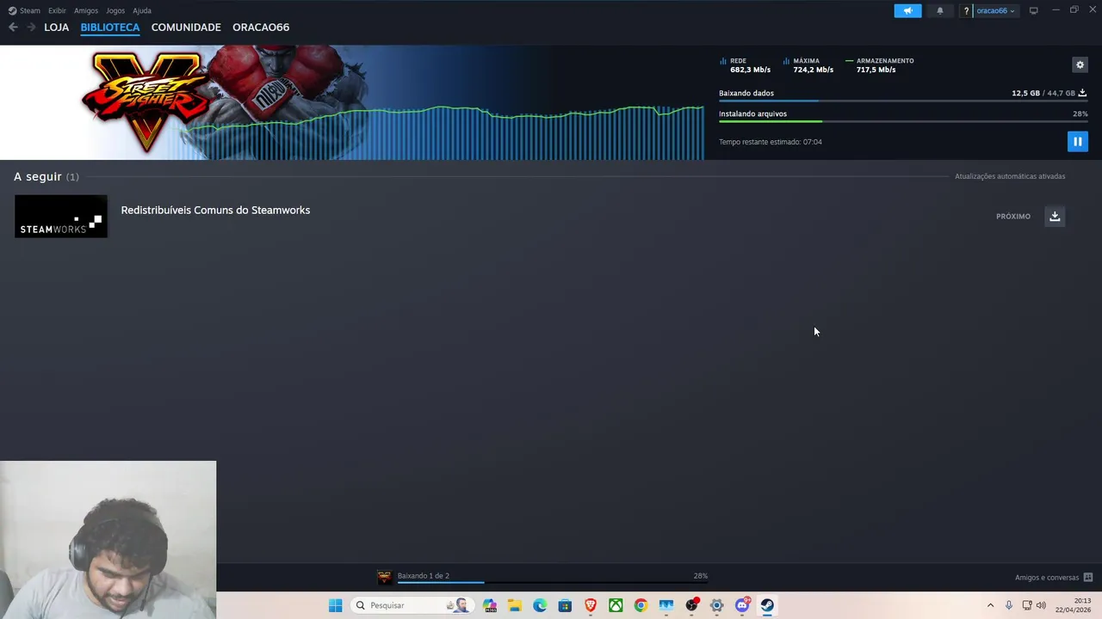1102x619 pixels.
Task: Open File Explorer from the taskbar
Action: [x=515, y=605]
